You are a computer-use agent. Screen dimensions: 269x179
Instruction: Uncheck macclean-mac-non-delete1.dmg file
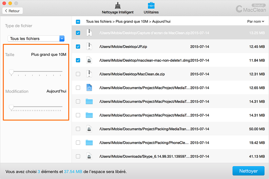coord(78,60)
